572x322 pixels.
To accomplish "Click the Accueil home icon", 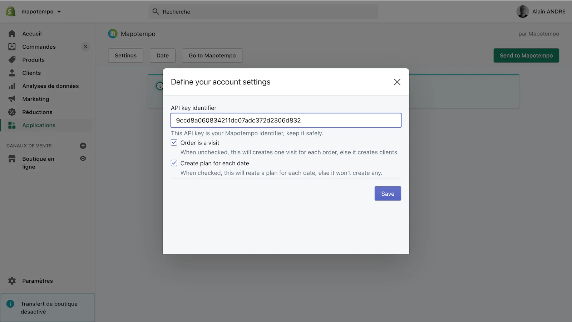I will [12, 34].
